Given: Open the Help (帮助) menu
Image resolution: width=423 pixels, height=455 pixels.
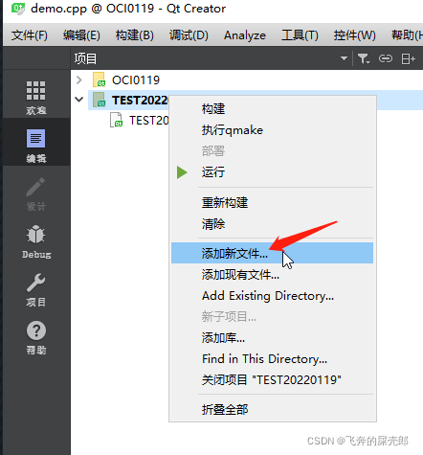Looking at the screenshot, I should click(x=407, y=35).
